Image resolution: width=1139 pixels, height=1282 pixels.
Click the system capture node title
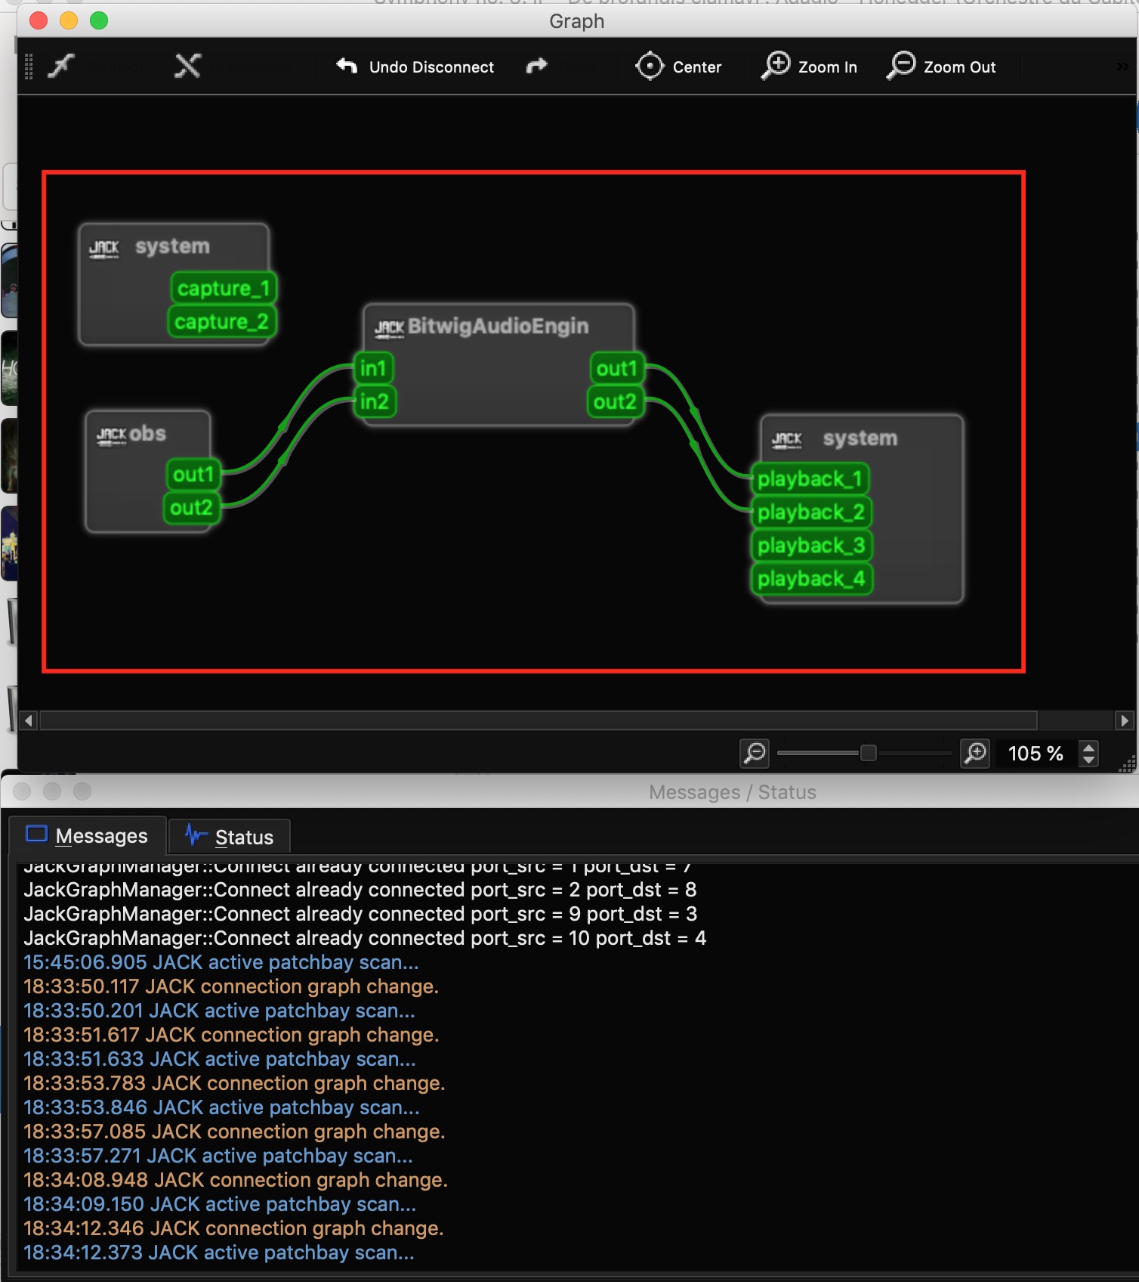coord(172,246)
